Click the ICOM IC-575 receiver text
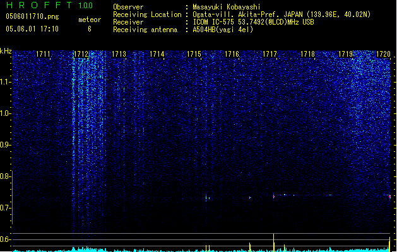This screenshot has width=397, height=252. pyautogui.click(x=253, y=22)
